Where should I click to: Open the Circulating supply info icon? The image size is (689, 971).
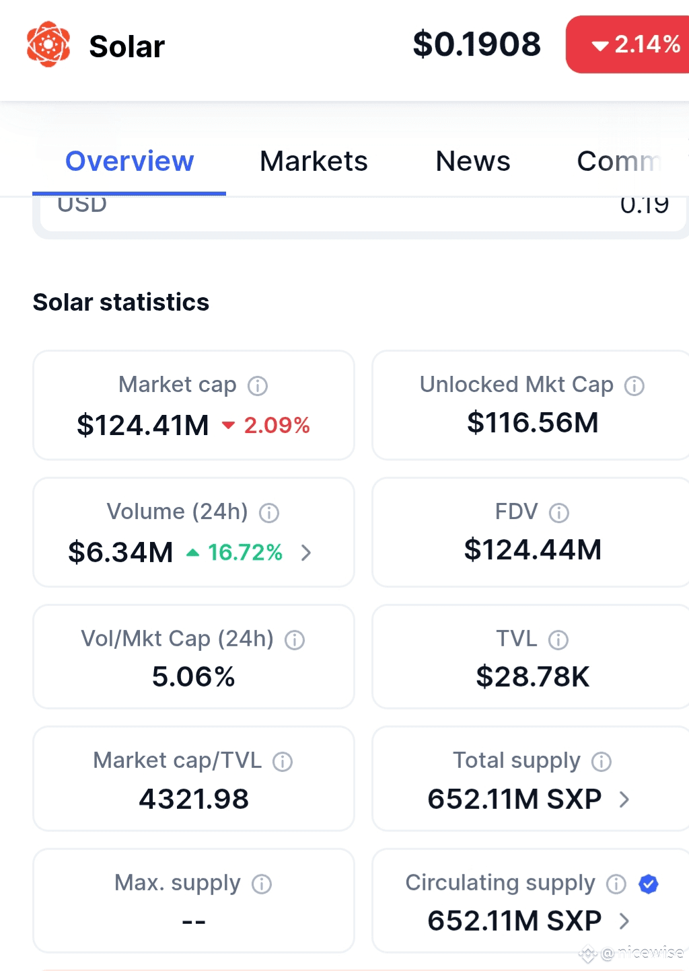(x=616, y=884)
